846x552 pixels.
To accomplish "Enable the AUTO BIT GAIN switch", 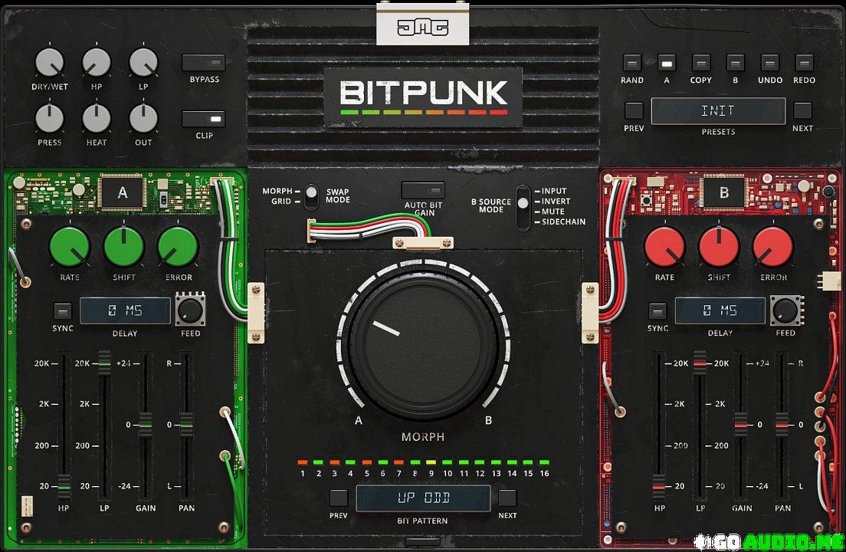I will click(x=423, y=190).
